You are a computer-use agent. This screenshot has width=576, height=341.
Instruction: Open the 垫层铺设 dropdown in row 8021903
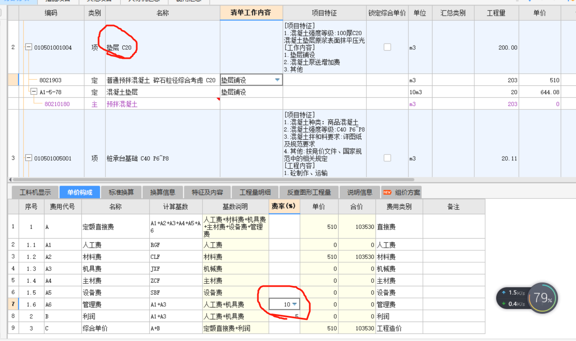[x=277, y=80]
